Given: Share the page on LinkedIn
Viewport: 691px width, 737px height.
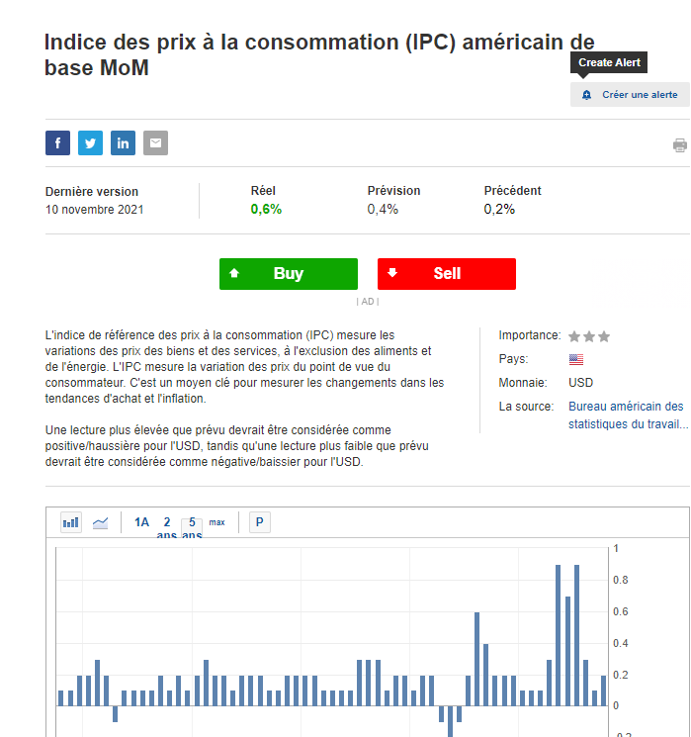Looking at the screenshot, I should click(123, 143).
